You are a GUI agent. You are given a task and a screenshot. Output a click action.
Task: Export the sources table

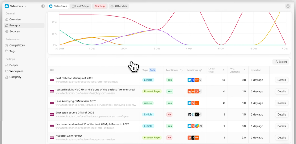(x=281, y=62)
